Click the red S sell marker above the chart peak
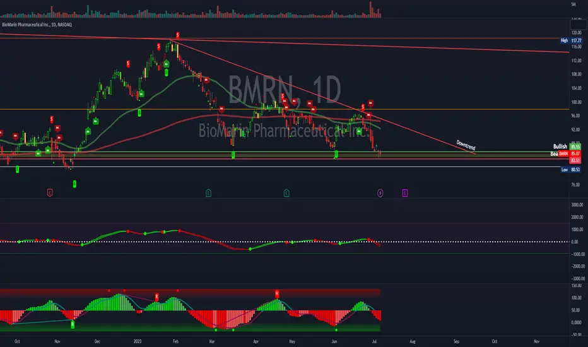 [x=177, y=35]
